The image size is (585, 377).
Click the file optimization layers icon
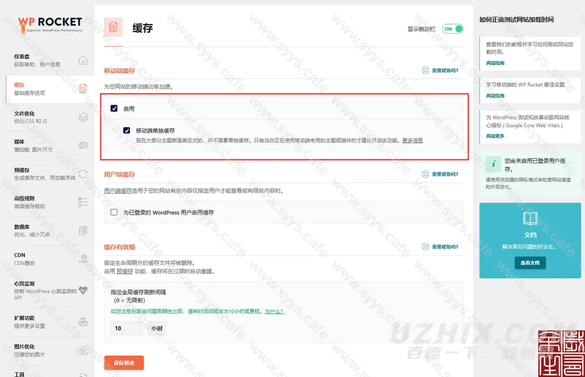point(83,117)
